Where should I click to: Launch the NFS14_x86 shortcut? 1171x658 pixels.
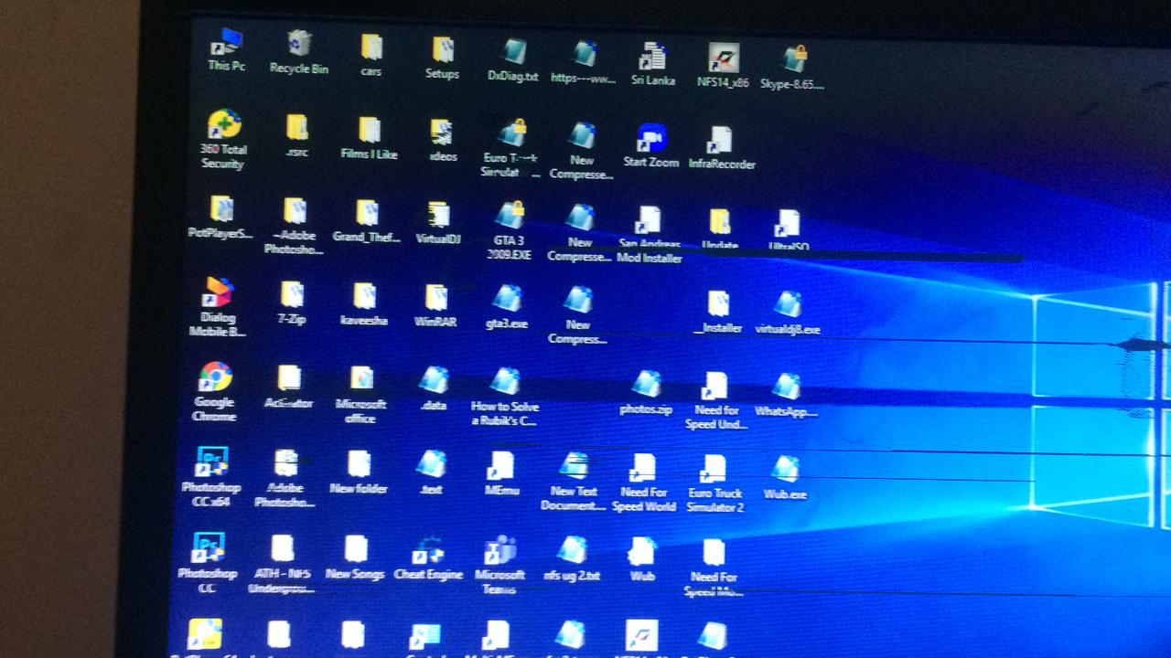coord(723,66)
